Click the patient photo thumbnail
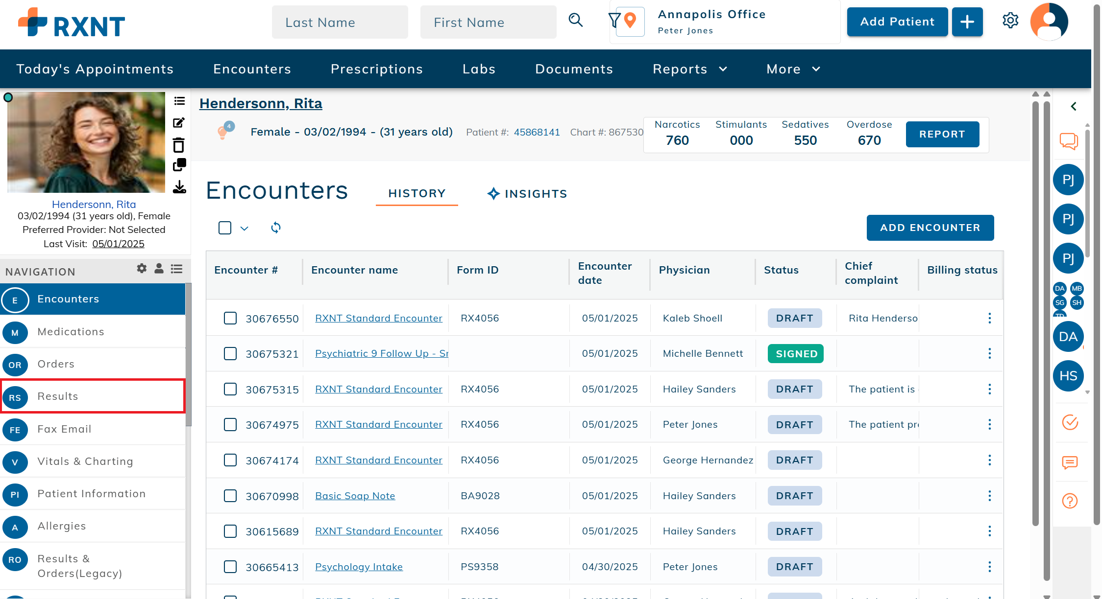The image size is (1102, 599). click(86, 142)
